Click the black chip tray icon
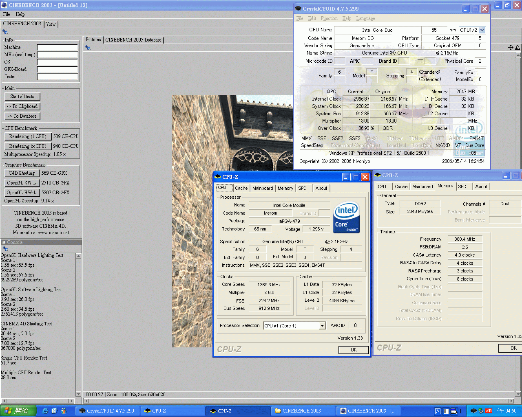Image resolution: width=522 pixels, height=417 pixels. (473, 411)
